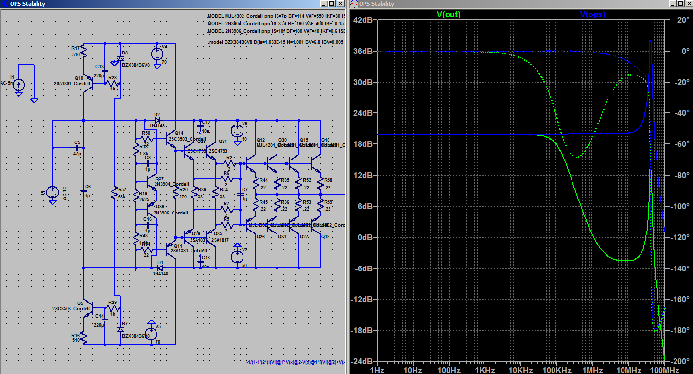
Task: Click the V(out) trace label in plot
Action: [449, 15]
